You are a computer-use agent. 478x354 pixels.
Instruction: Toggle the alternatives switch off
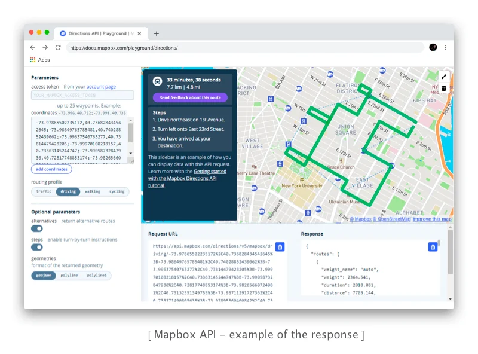click(36, 228)
